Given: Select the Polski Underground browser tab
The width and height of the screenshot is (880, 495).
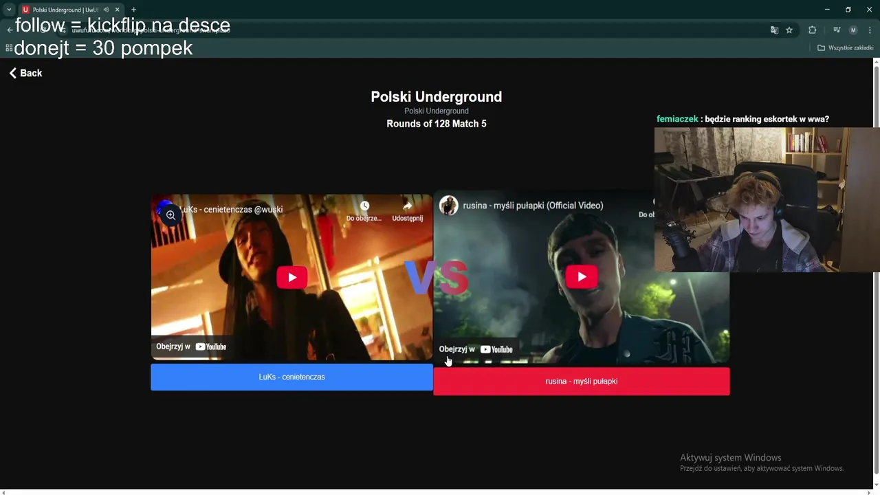Looking at the screenshot, I should [x=66, y=10].
